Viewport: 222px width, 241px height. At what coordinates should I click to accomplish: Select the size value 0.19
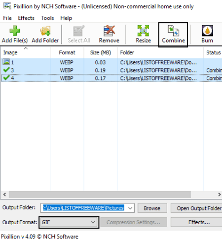(x=100, y=70)
